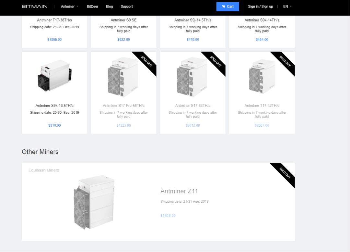The image size is (350, 252).
Task: Click the S9 SE shipping info text
Action: 124,29
